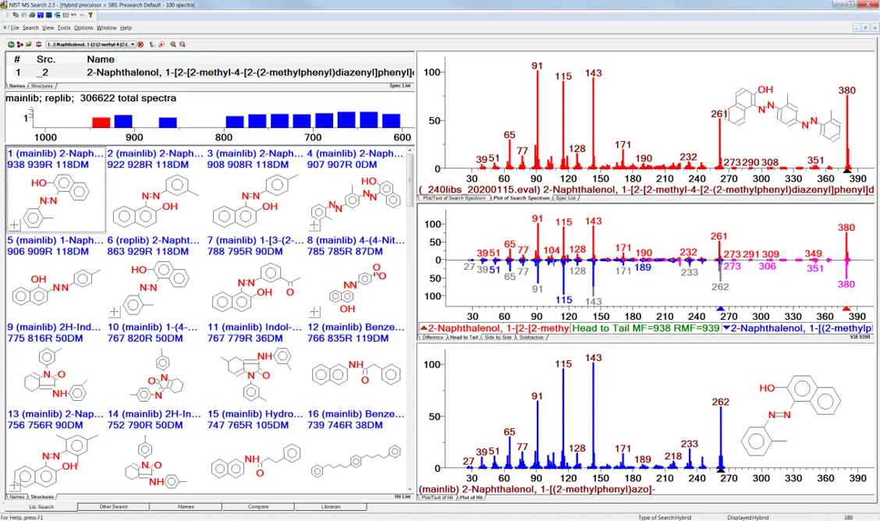Click the green Go search icon
This screenshot has width=880, height=521.
[11, 44]
